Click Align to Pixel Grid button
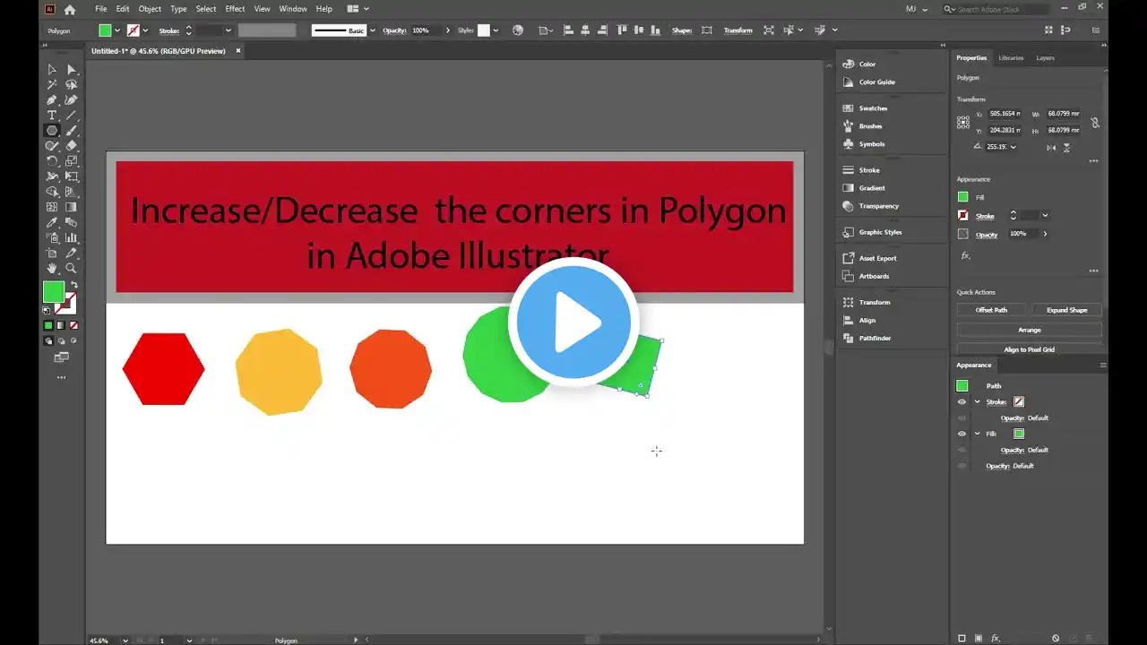This screenshot has width=1147, height=645. pyautogui.click(x=1030, y=349)
